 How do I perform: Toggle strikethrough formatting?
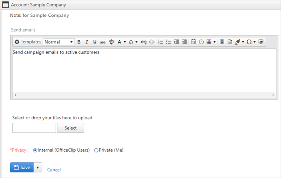coord(103,42)
